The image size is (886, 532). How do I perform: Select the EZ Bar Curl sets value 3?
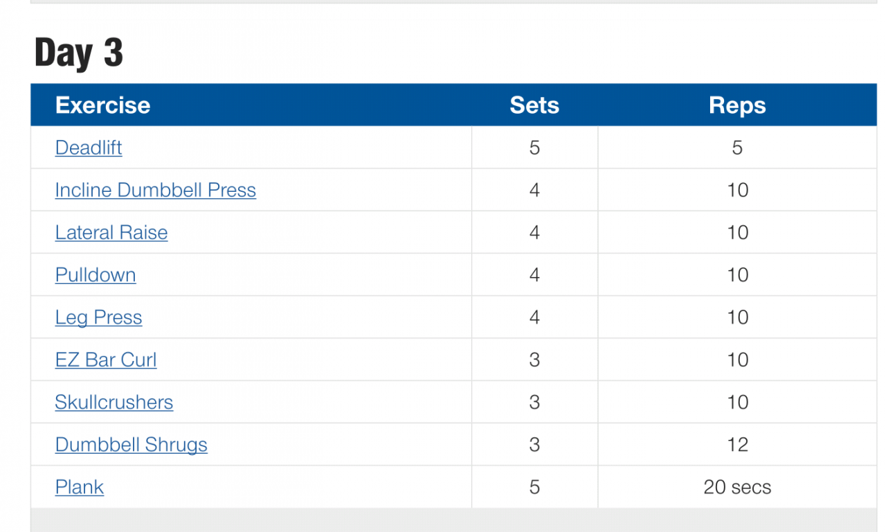point(534,360)
